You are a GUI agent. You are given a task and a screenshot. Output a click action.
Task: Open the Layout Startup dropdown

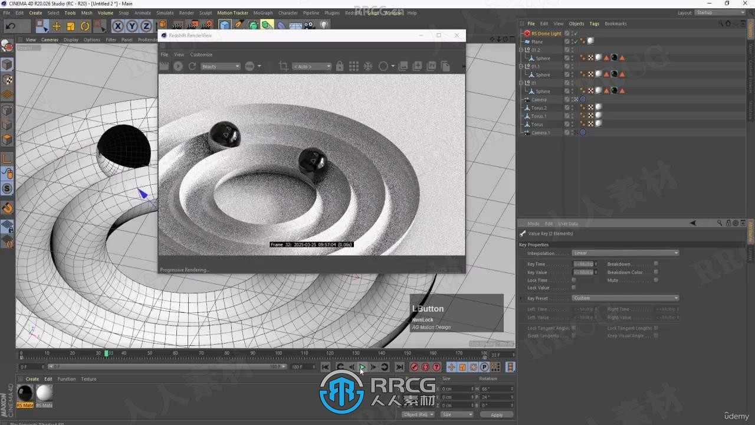(720, 12)
